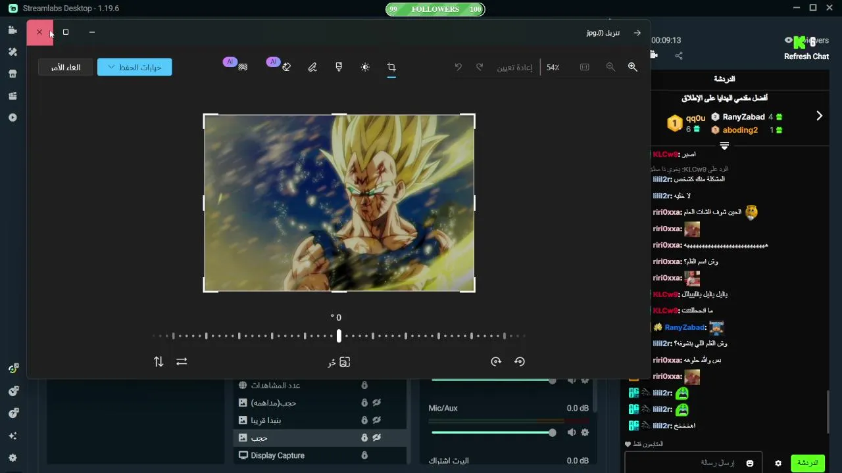Flip image horizontally
Viewport: 842px width, 473px height.
click(182, 361)
